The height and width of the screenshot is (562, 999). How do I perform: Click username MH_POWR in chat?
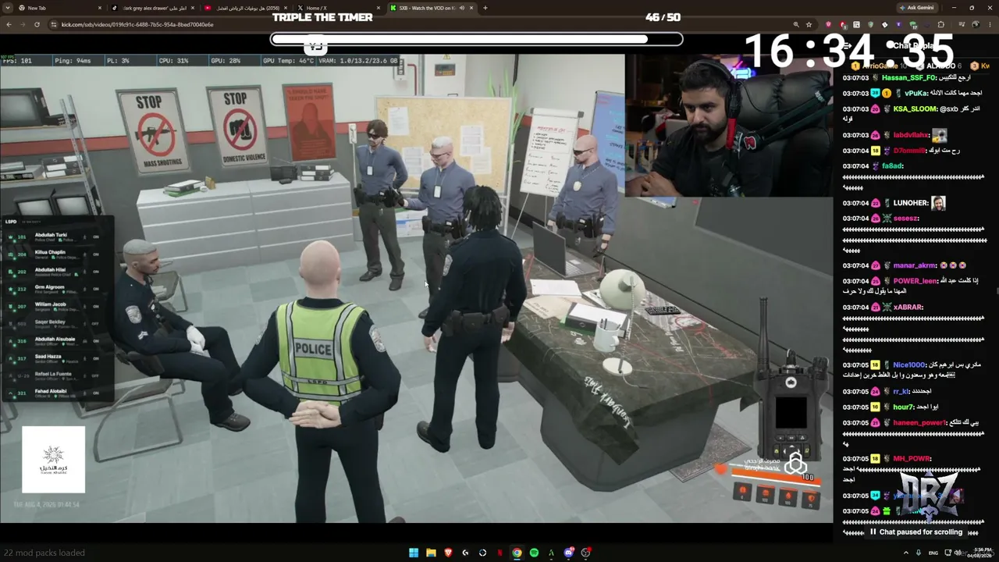tap(911, 458)
